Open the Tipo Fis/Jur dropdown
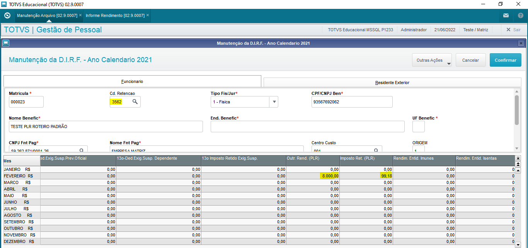This screenshot has height=248, width=528. (x=274, y=102)
